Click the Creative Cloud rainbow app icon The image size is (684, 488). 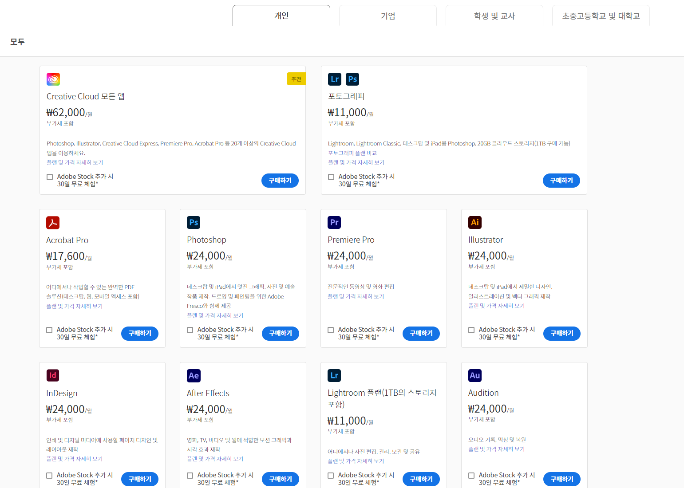[53, 79]
